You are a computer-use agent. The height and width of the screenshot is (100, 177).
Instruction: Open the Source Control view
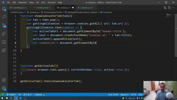point(4,25)
